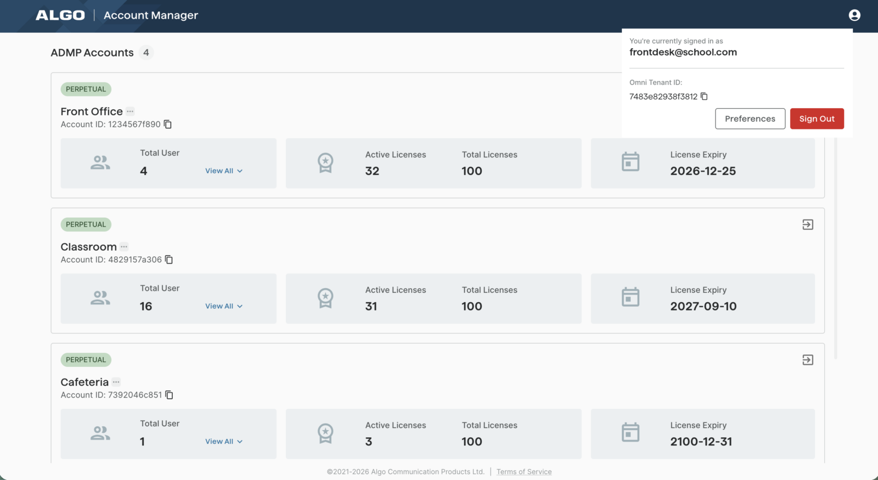
Task: Open the Classroom account via login icon
Action: 807,224
